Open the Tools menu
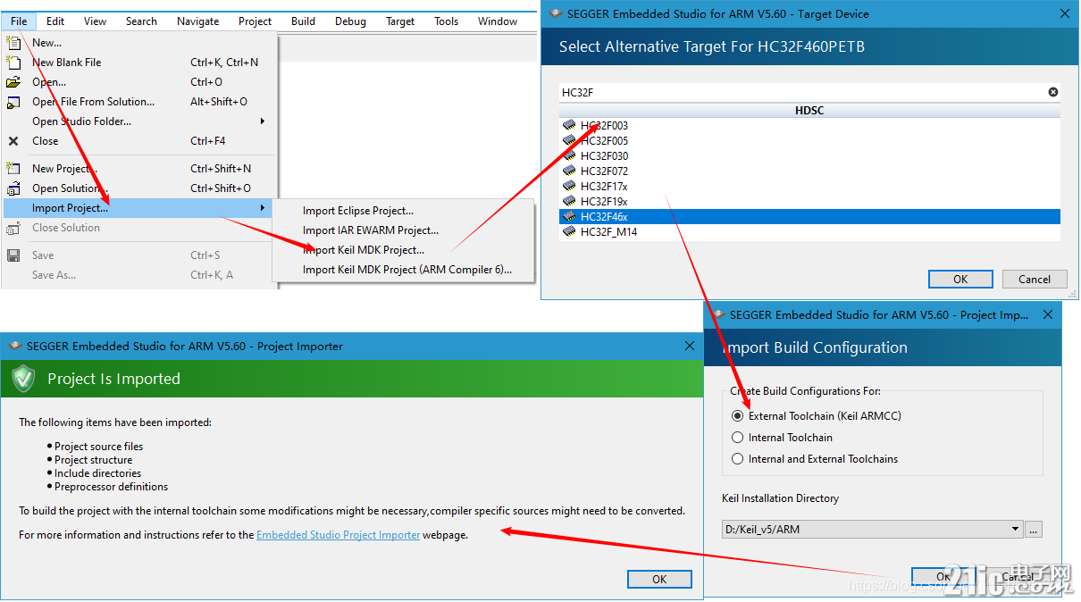Image resolution: width=1081 pixels, height=602 pixels. (x=446, y=21)
